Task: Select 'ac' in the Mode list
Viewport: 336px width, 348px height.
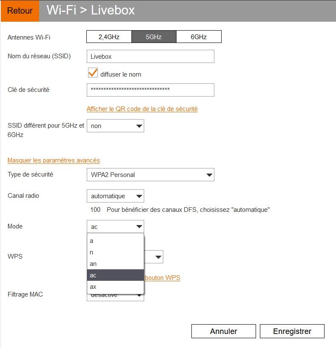Action: [115, 275]
